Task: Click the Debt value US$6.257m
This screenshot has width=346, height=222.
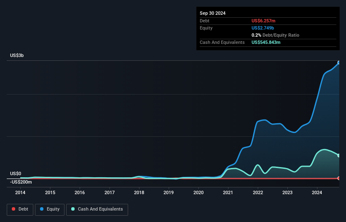Action: click(263, 21)
